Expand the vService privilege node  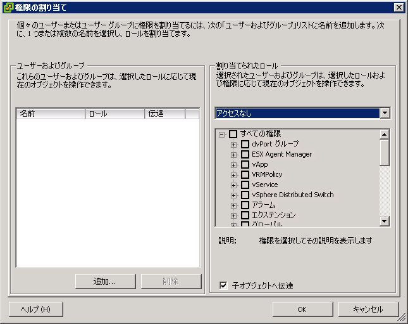(233, 185)
